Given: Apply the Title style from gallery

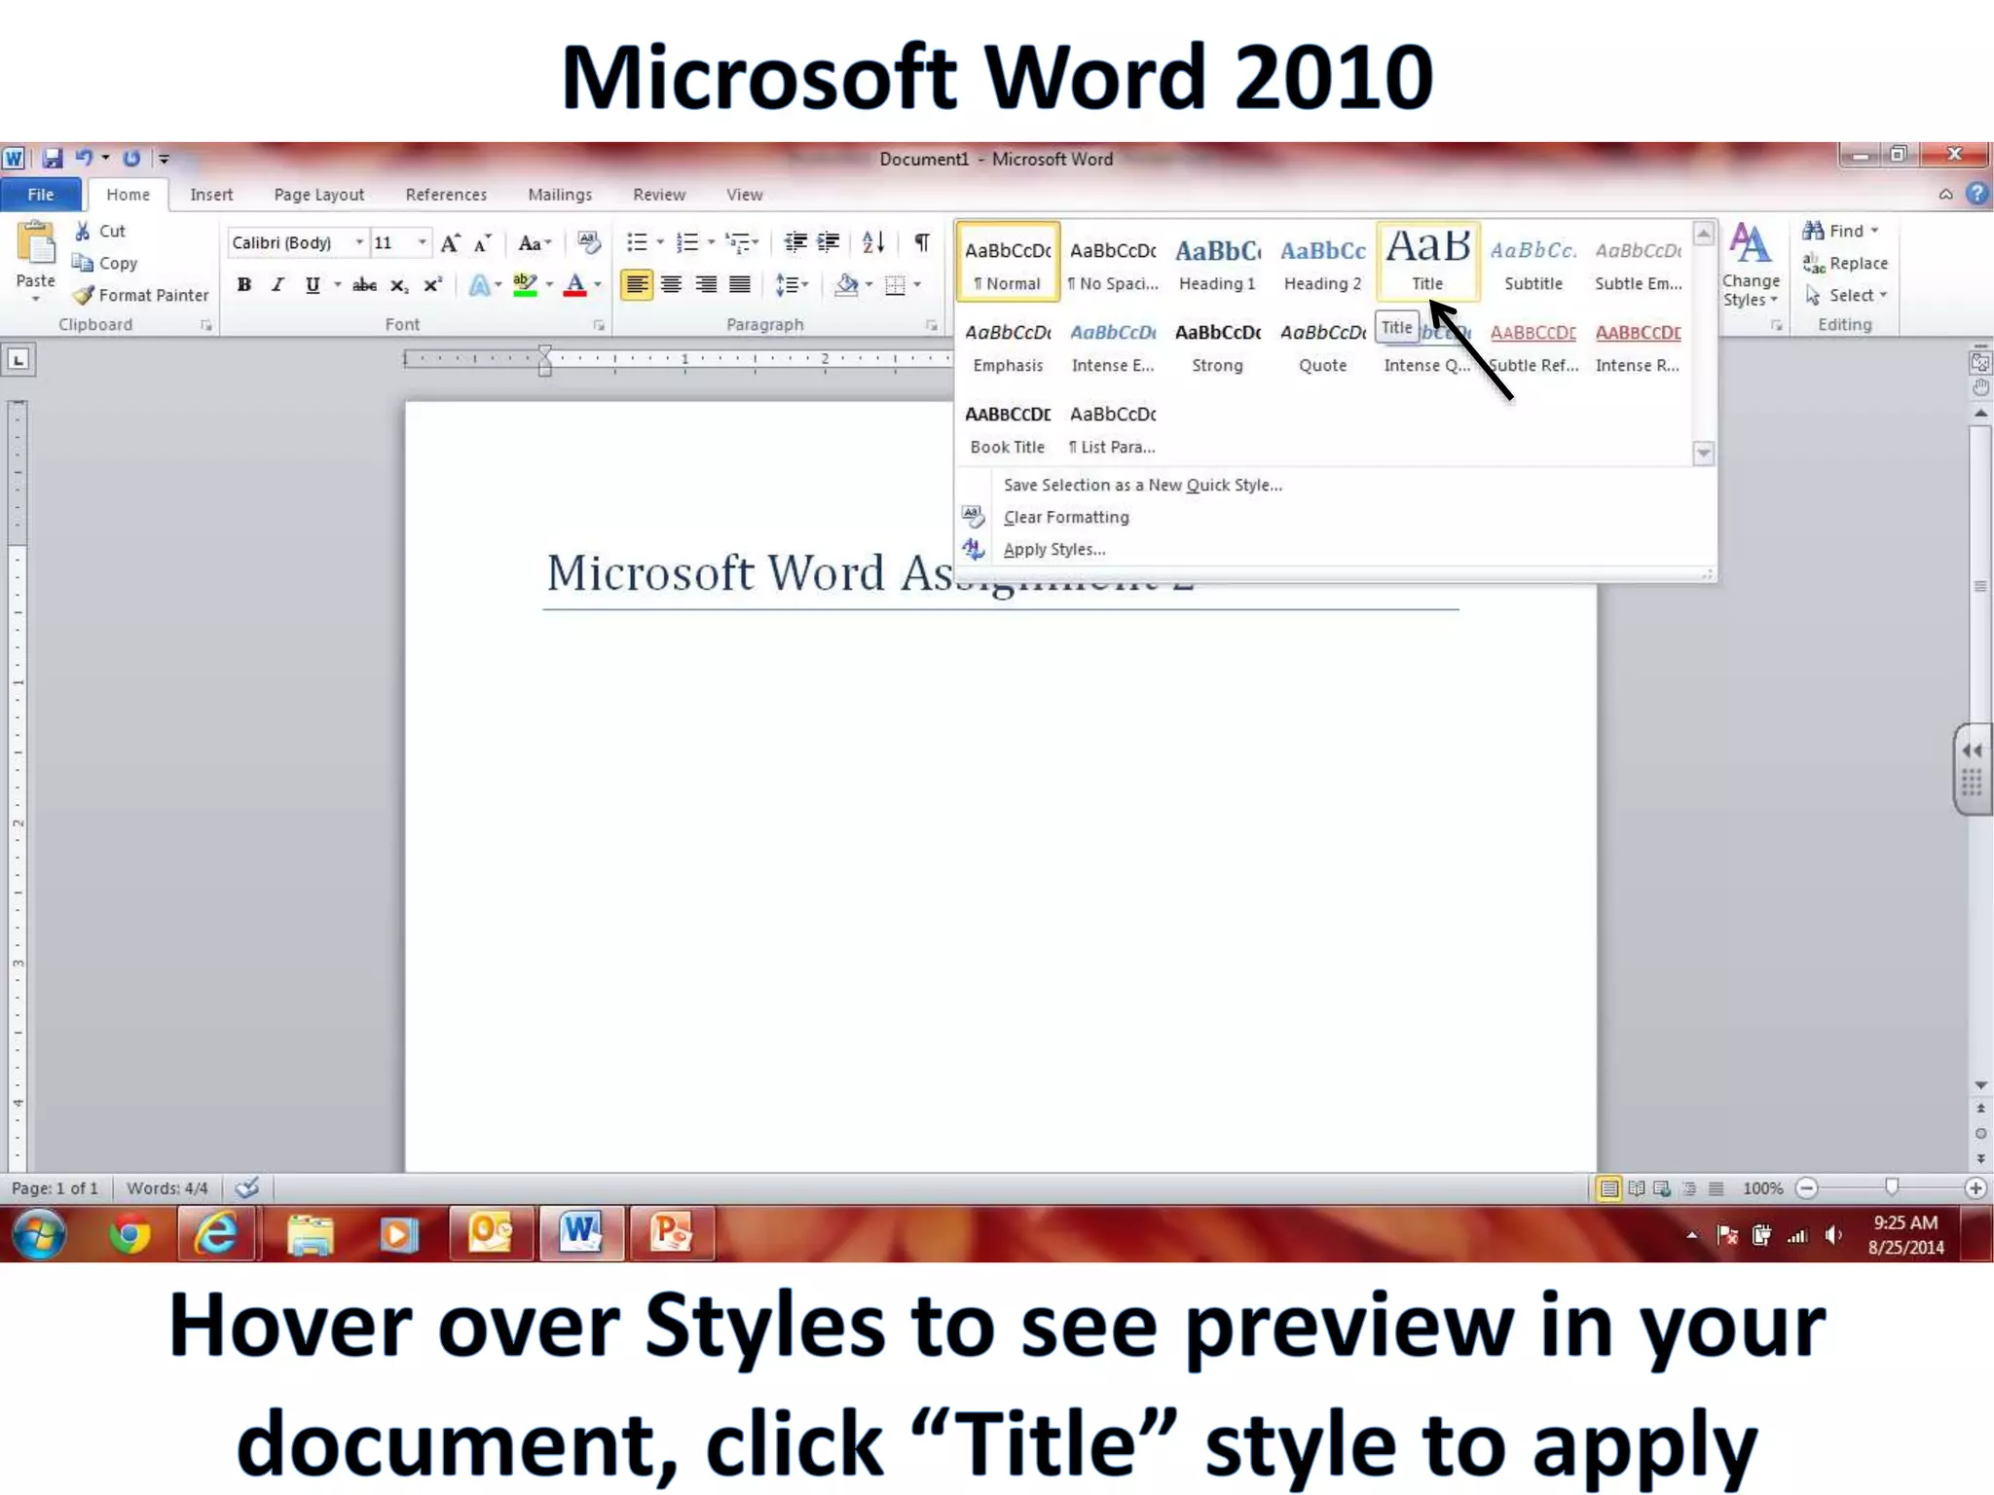Looking at the screenshot, I should (1427, 261).
